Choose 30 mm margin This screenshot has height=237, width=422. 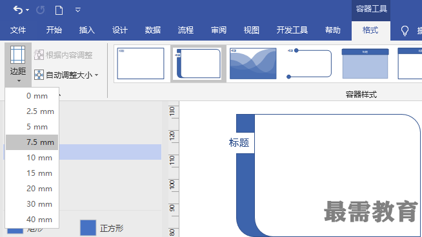pos(32,204)
